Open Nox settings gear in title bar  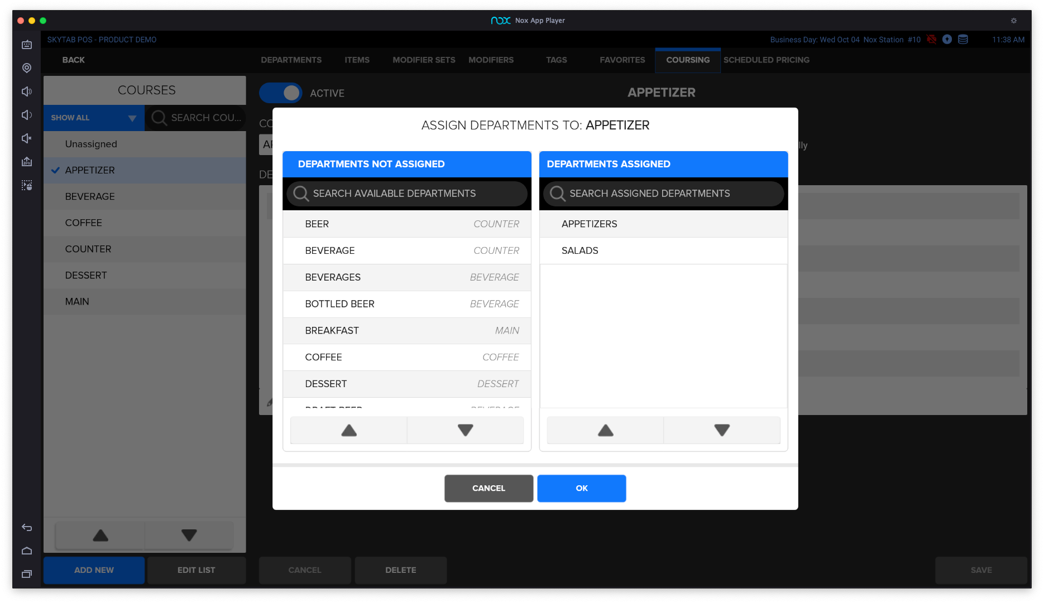click(x=1013, y=21)
